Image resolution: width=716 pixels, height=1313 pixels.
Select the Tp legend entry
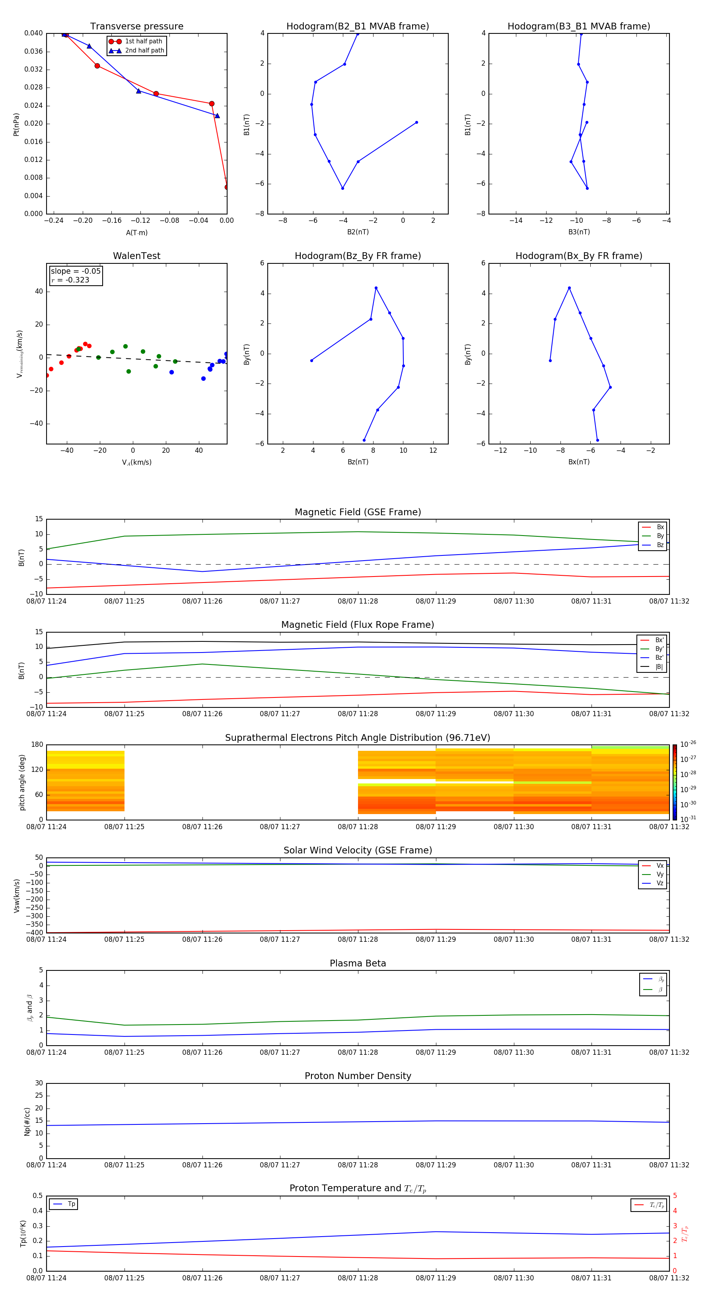(x=64, y=1204)
